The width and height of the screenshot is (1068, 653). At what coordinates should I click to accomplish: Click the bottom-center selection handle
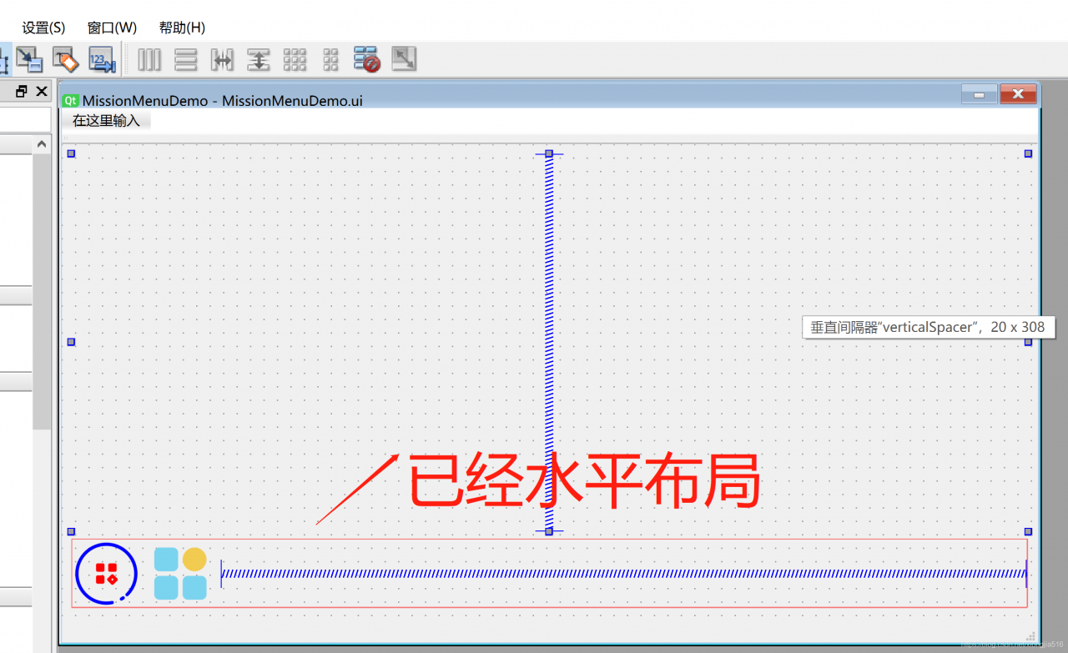tap(549, 531)
